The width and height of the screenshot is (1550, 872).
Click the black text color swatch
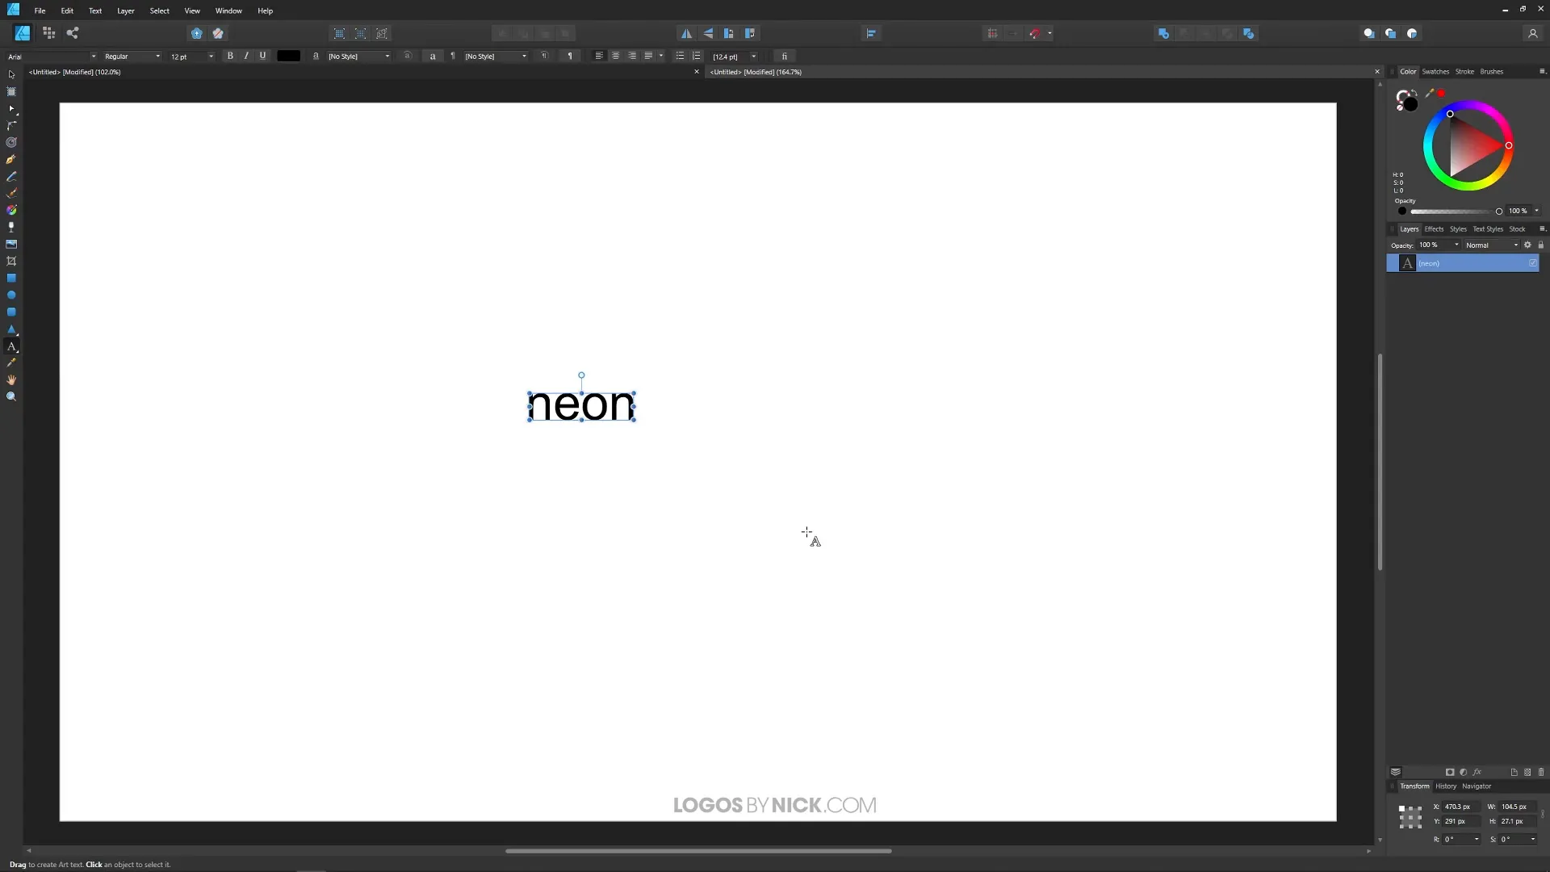[288, 56]
